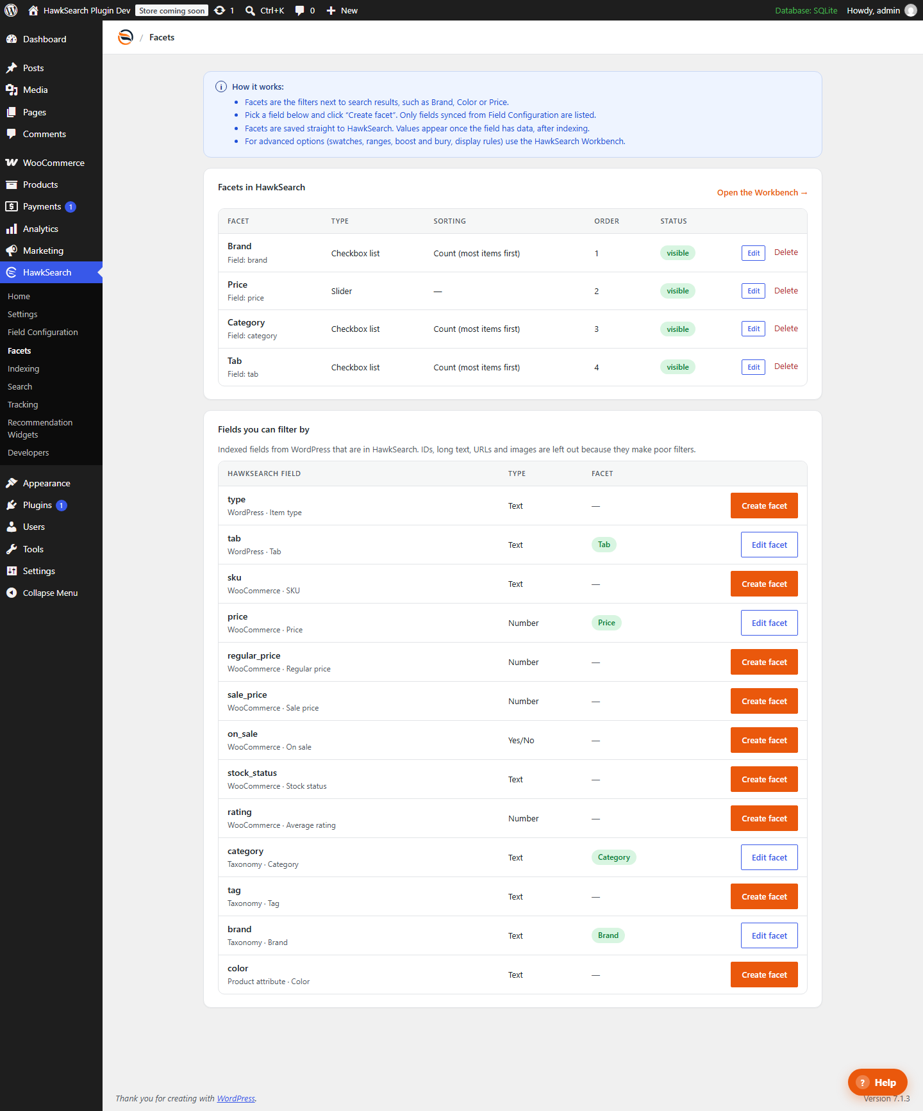Follow the WordPress footer link

tap(236, 1098)
